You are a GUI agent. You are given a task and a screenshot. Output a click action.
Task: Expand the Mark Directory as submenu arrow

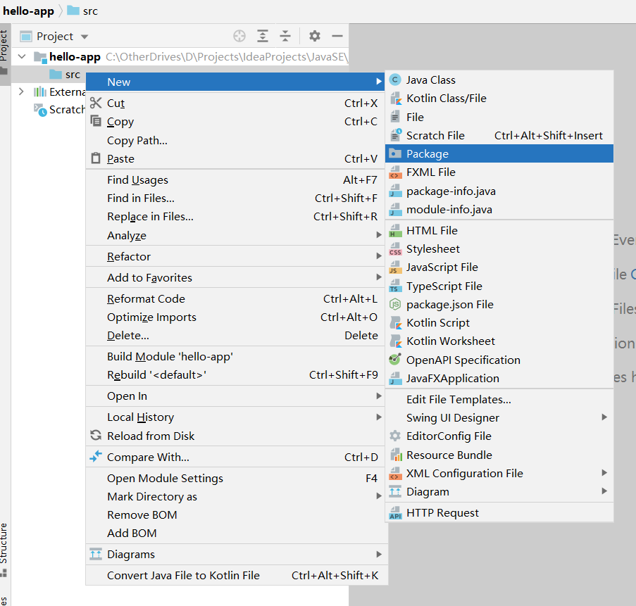pyautogui.click(x=379, y=495)
